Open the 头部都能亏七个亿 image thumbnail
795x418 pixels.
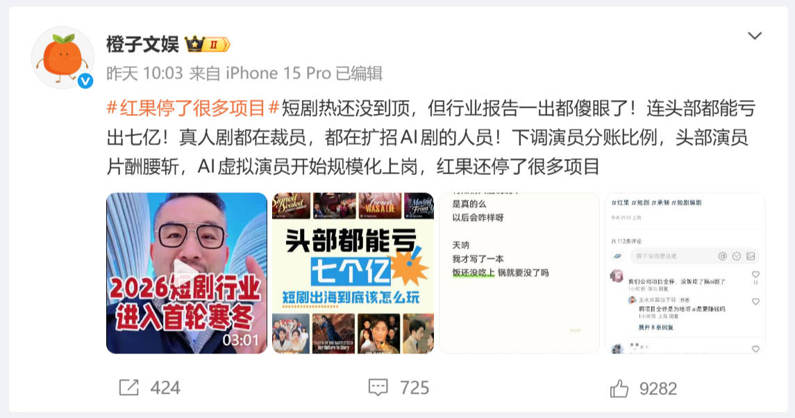[x=353, y=273]
